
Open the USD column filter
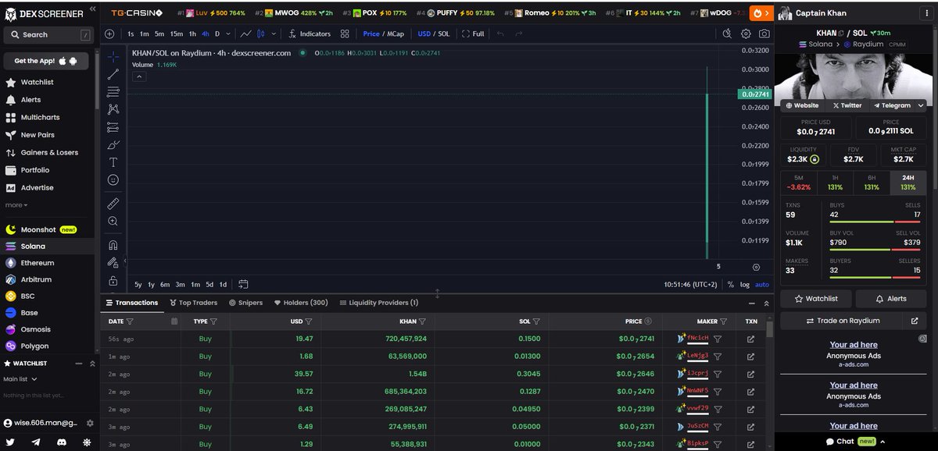[309, 321]
